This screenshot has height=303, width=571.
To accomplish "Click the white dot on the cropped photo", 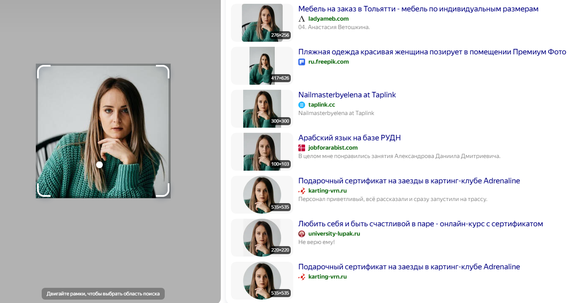I will point(99,165).
